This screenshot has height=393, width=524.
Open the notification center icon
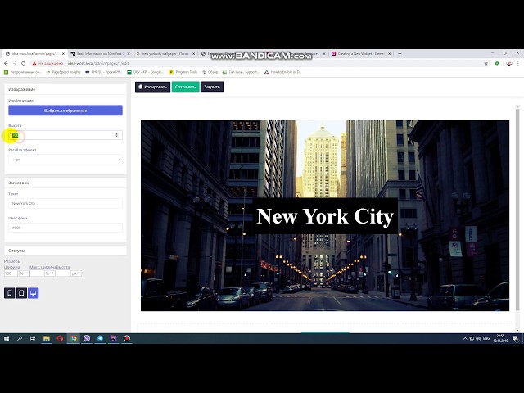[515, 338]
